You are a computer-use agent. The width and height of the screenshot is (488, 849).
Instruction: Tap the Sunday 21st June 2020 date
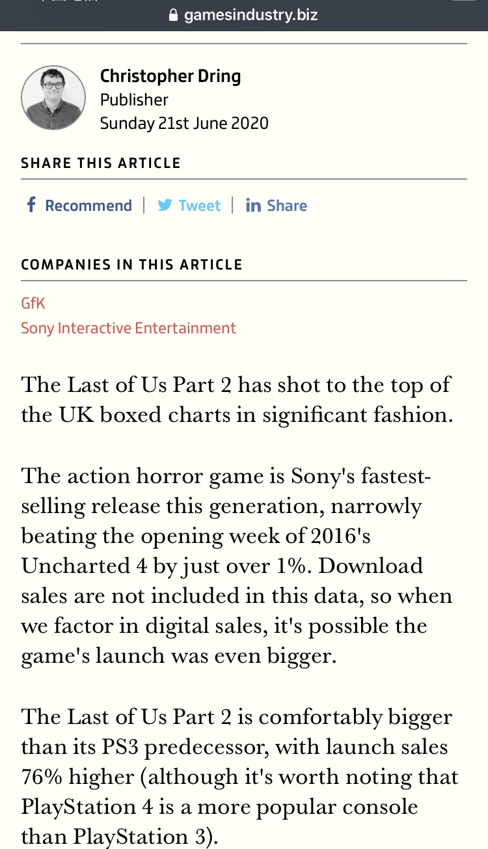click(x=184, y=123)
